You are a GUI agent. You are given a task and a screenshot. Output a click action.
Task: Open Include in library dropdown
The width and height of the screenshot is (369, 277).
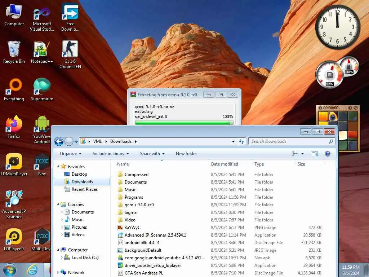(111, 154)
